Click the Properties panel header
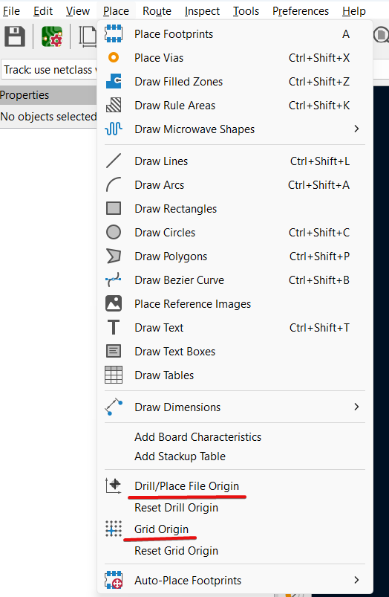 pyautogui.click(x=48, y=95)
